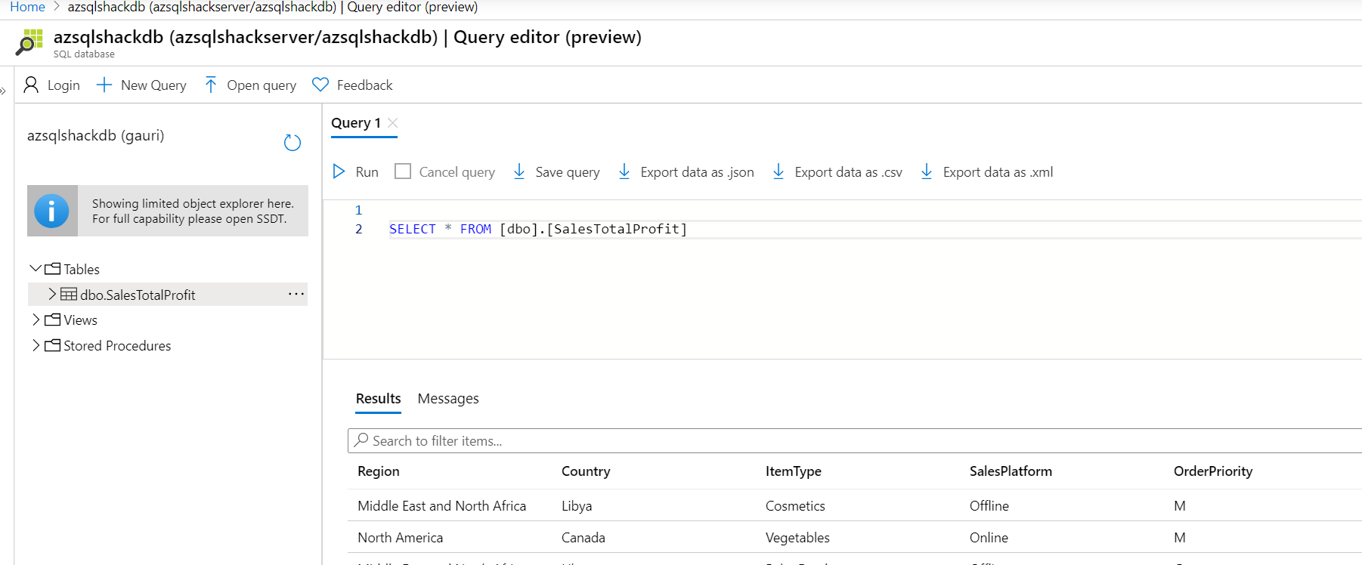Viewport: 1362px width, 565px height.
Task: Switch to the Messages tab
Action: click(448, 399)
